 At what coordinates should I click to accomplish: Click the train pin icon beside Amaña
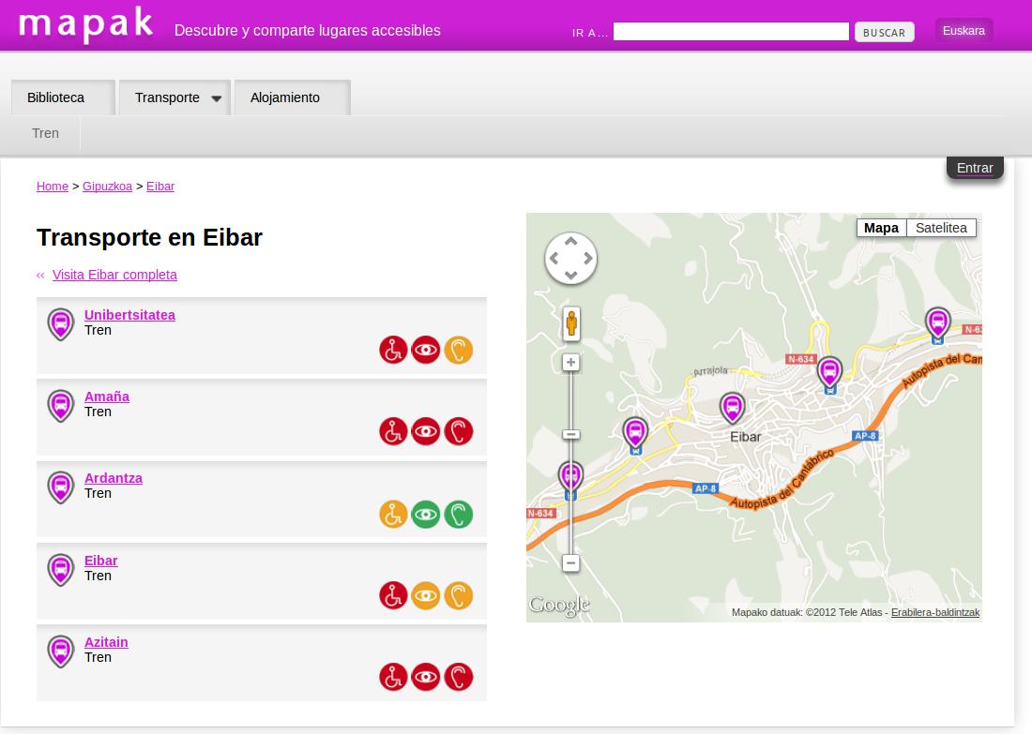tap(61, 406)
